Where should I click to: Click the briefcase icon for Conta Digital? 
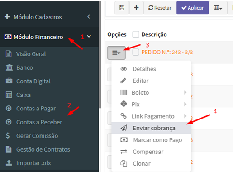point(9,81)
